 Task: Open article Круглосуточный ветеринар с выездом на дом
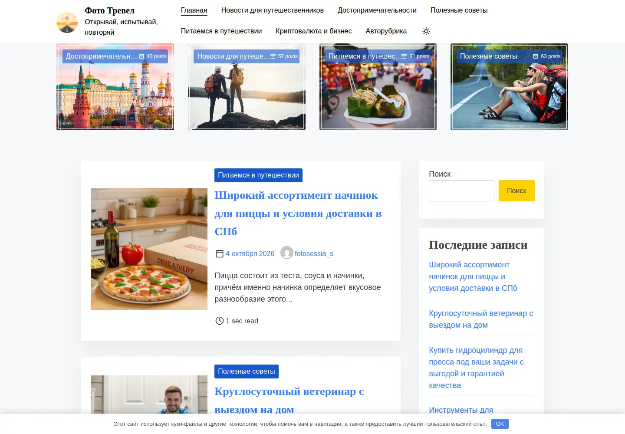[x=289, y=400]
